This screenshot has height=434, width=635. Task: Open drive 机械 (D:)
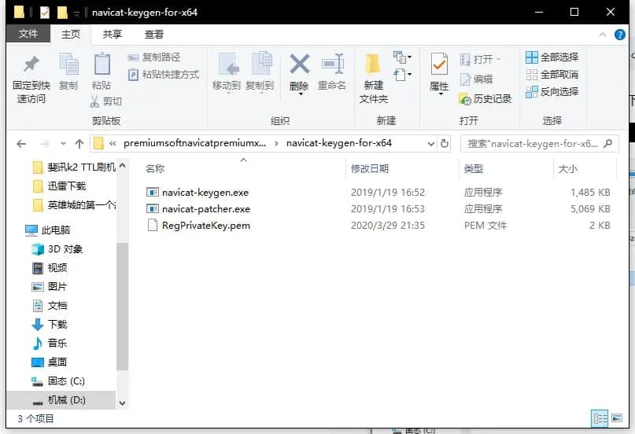[x=60, y=400]
